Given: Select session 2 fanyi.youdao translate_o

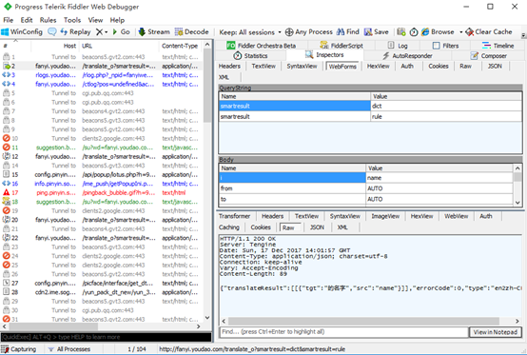Looking at the screenshot, I should click(102, 67).
